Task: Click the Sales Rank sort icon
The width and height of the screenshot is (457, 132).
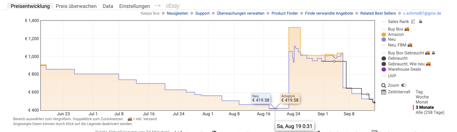Action: tap(413, 22)
